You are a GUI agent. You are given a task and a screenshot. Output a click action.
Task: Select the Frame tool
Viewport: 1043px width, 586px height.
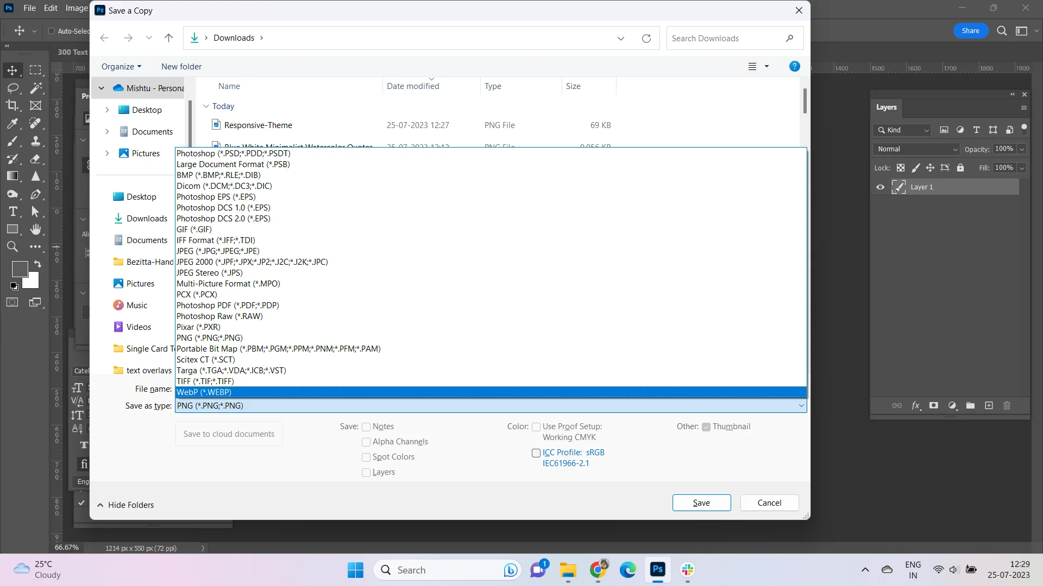point(35,105)
